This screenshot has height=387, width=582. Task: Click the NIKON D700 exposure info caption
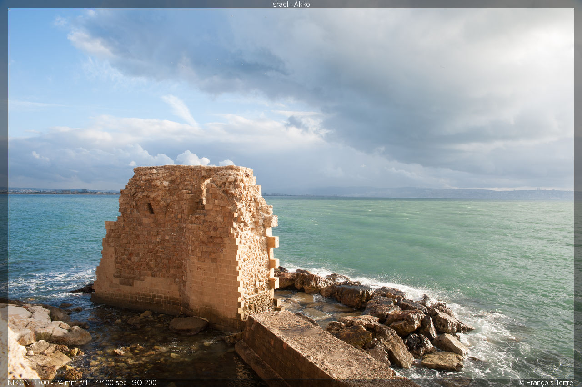coord(82,383)
